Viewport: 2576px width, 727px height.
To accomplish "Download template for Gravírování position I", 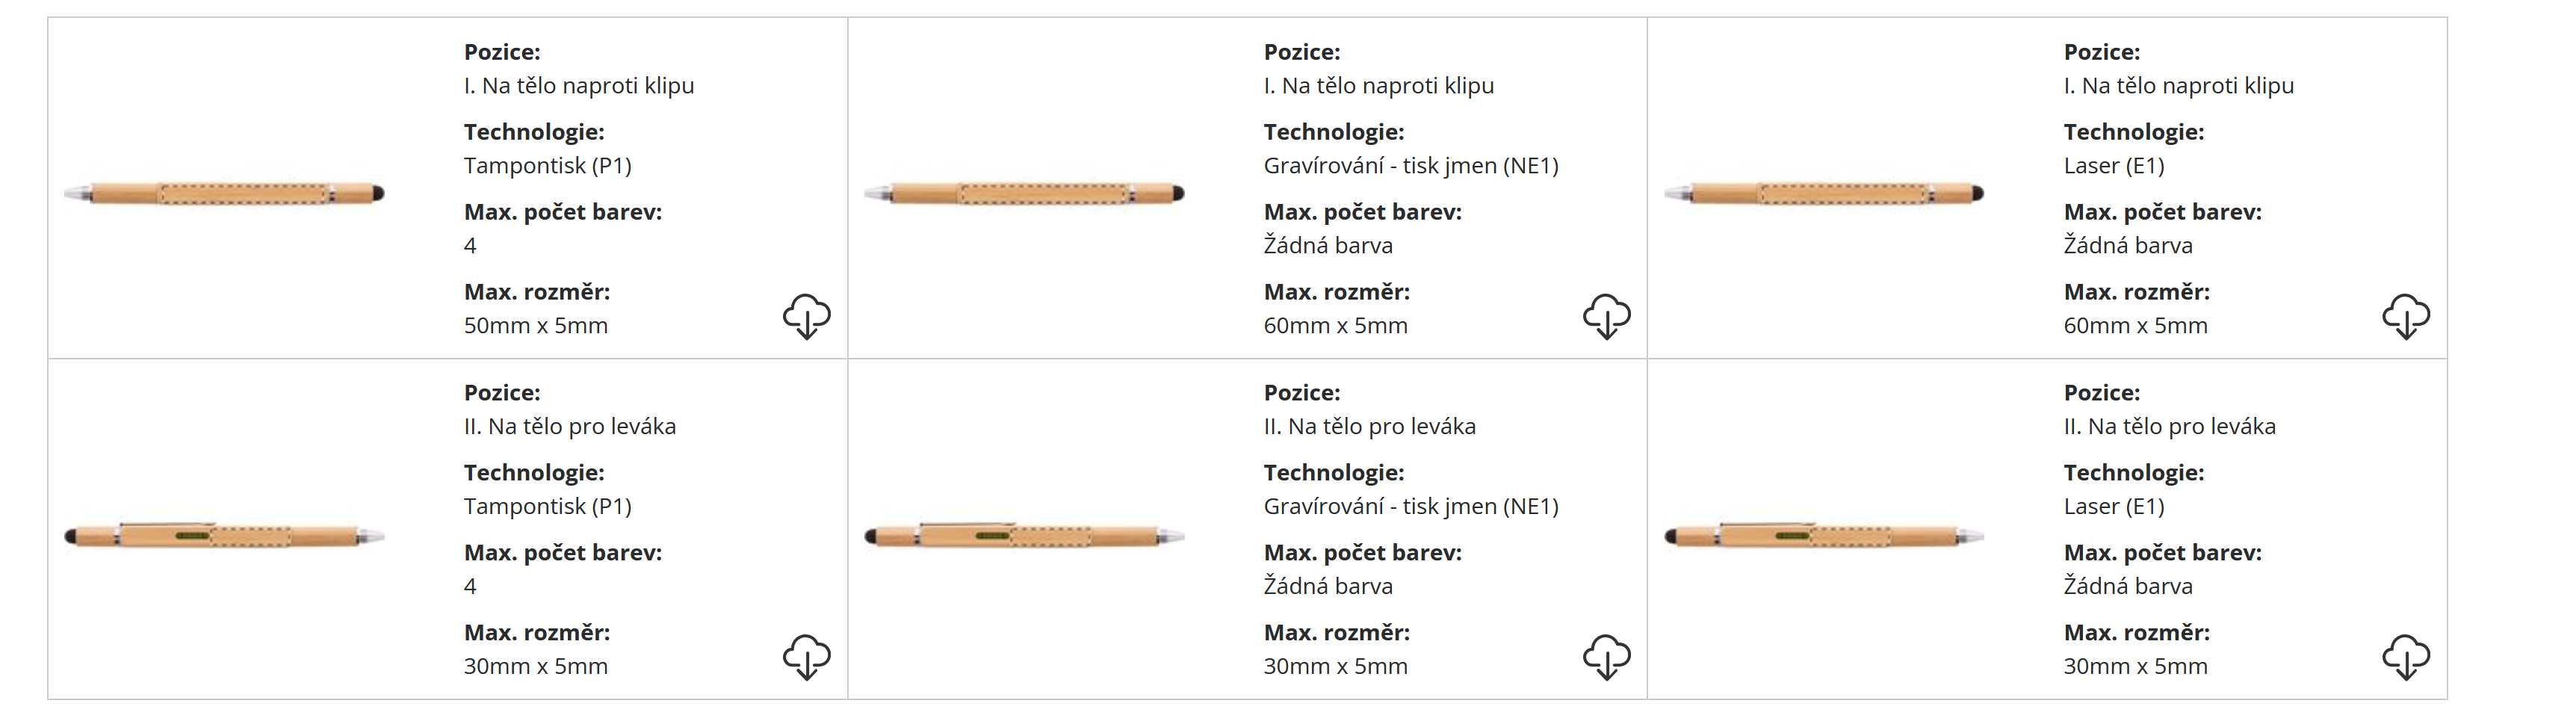I will point(1606,316).
